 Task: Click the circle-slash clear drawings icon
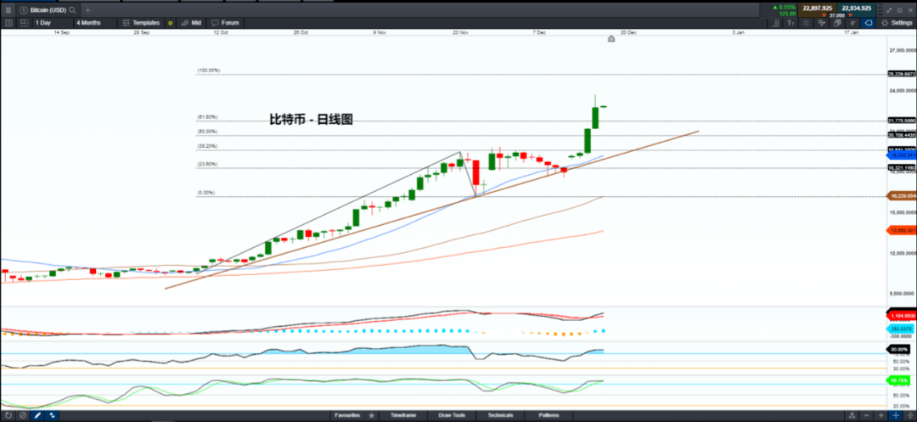click(x=23, y=415)
